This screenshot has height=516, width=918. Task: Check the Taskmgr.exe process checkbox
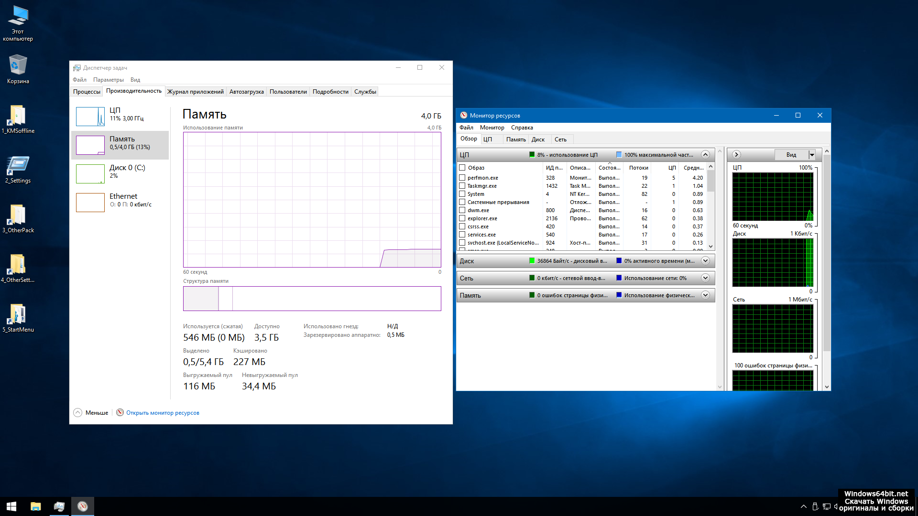[462, 186]
